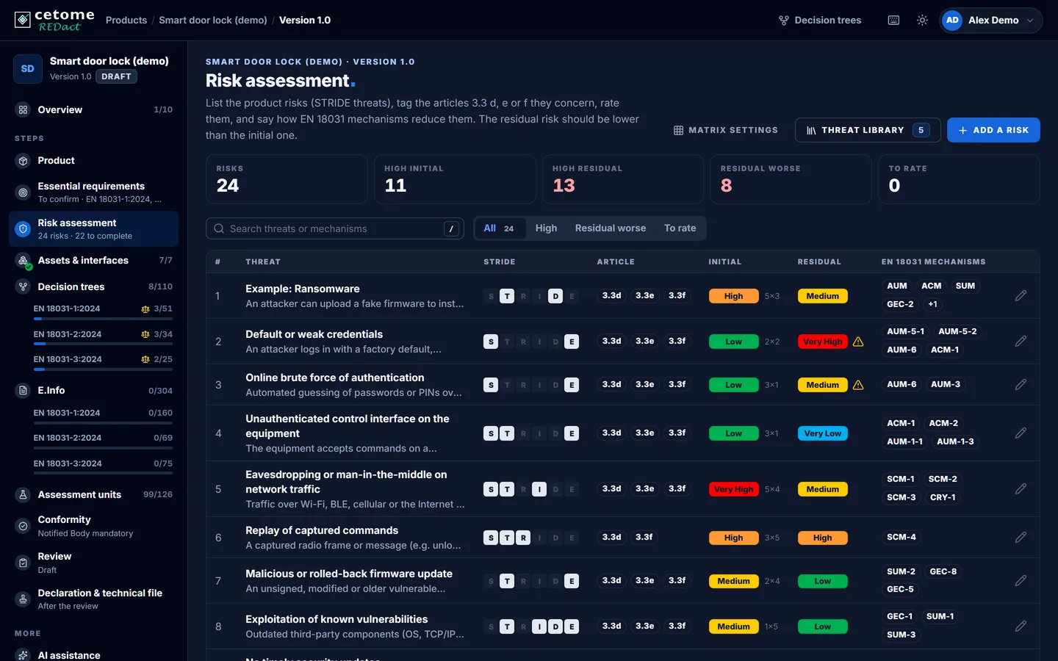The width and height of the screenshot is (1058, 661).
Task: Select the High filter tab
Action: coord(546,228)
